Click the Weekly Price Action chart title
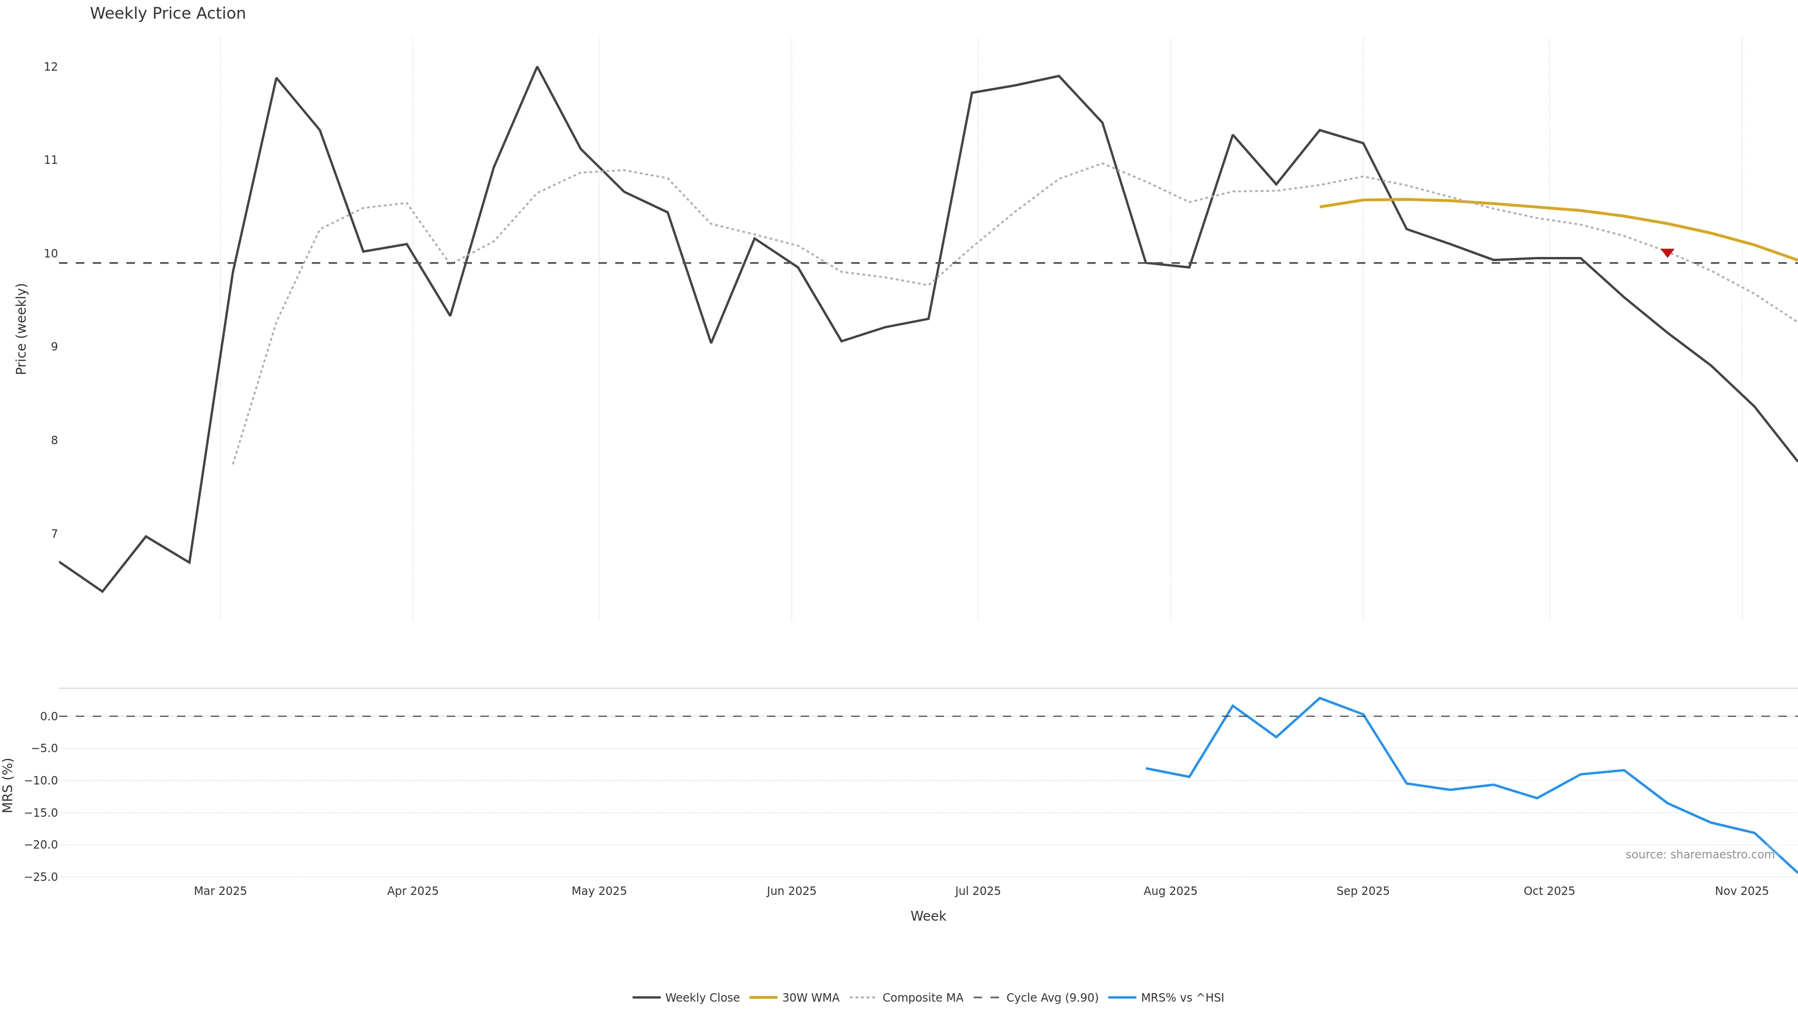This screenshot has height=1011, width=1798. [168, 13]
